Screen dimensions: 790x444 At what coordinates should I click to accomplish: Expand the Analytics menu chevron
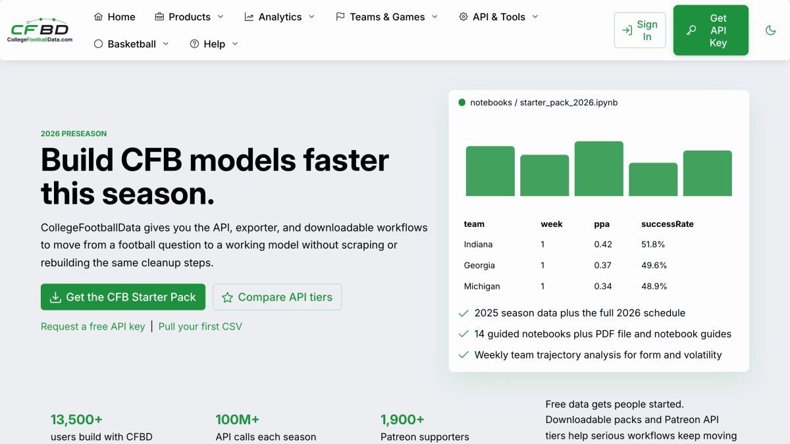pos(311,16)
